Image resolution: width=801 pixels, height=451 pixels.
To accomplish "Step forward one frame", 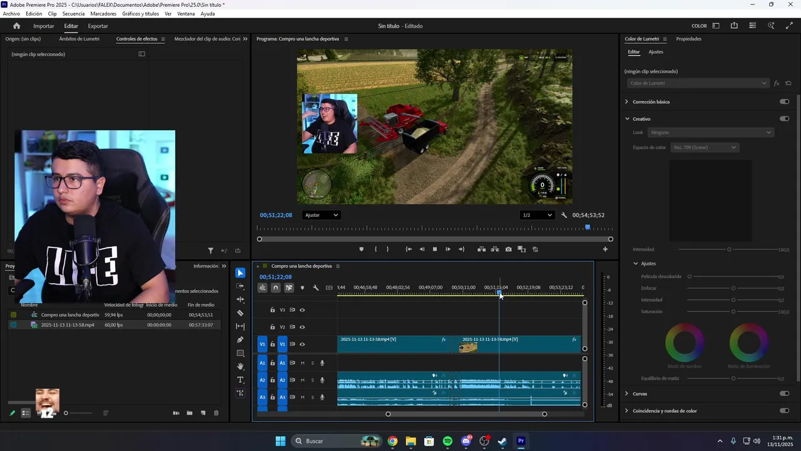I will pyautogui.click(x=448, y=249).
